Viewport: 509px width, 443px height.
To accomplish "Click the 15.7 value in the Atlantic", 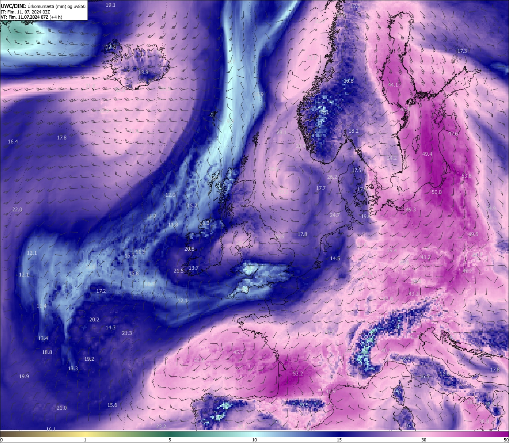I will point(130,256).
